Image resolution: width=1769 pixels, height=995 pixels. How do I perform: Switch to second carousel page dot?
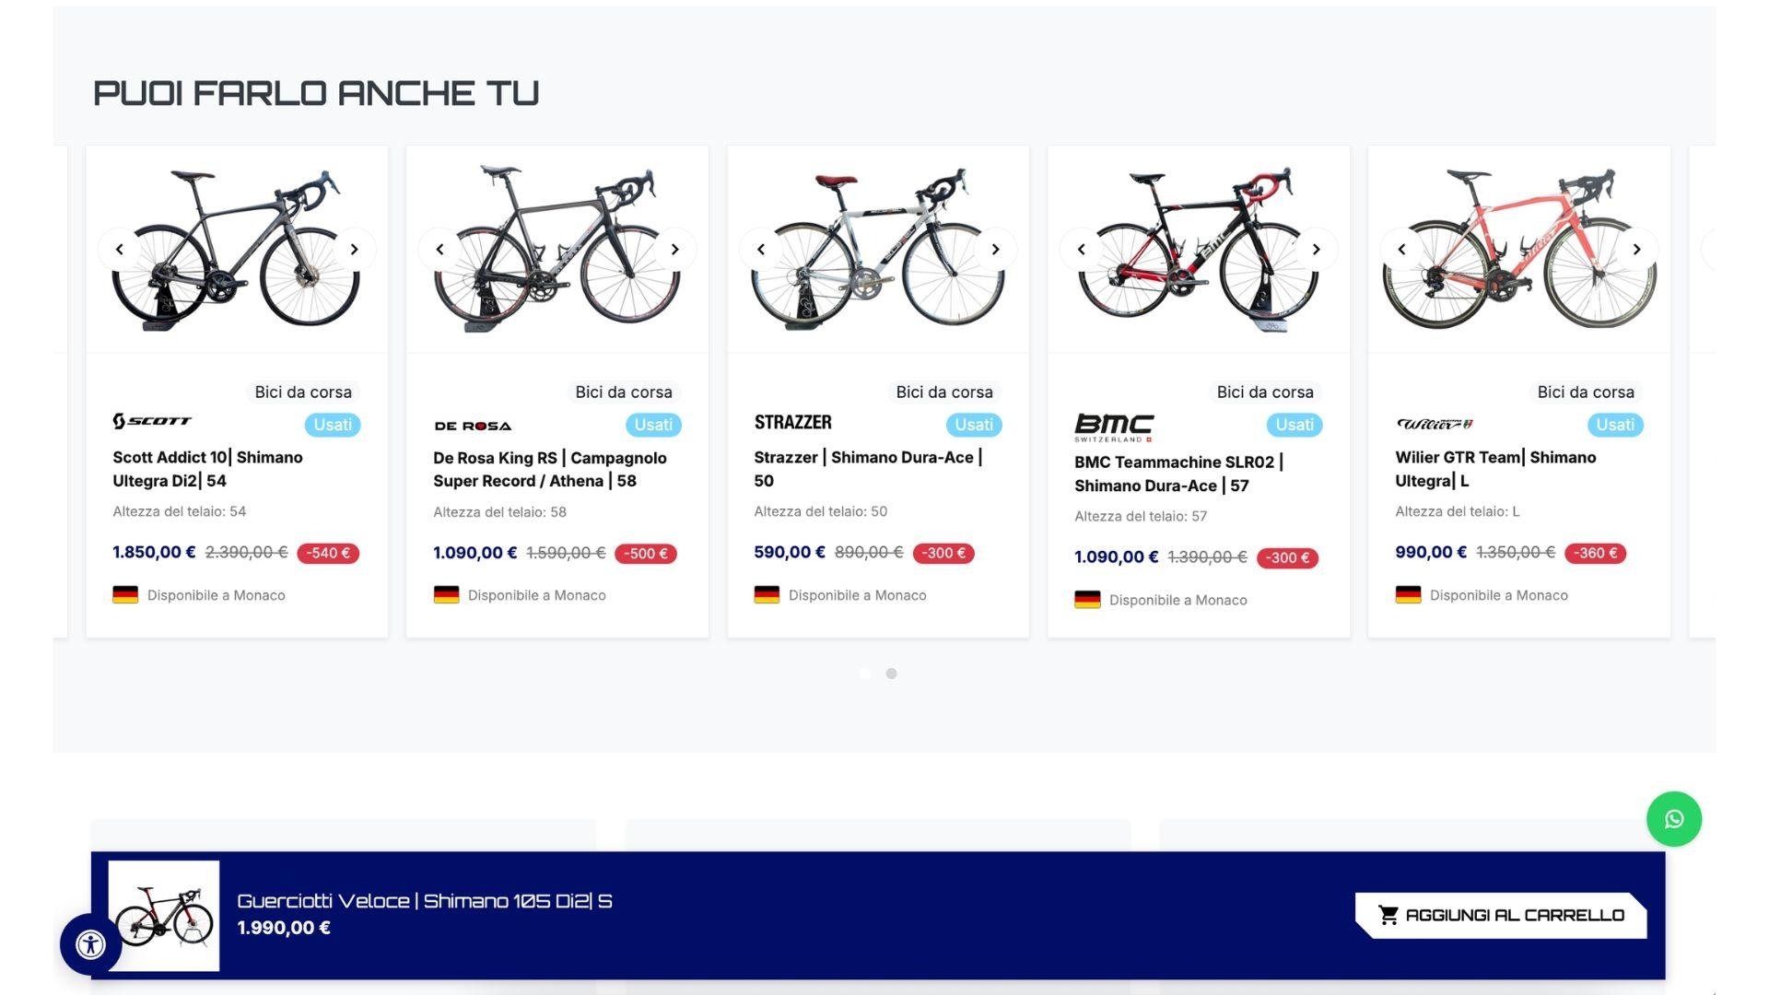pos(891,673)
